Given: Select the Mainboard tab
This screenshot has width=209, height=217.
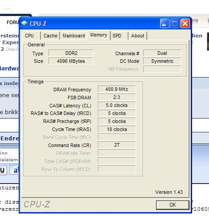Looking at the screenshot, I should click(x=74, y=36).
